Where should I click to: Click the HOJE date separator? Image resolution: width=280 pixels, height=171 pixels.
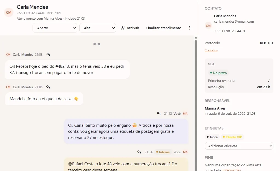[x=97, y=44]
